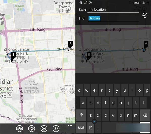151x134 pixels.
Task: Tap the e key
Action: pos(94,90)
